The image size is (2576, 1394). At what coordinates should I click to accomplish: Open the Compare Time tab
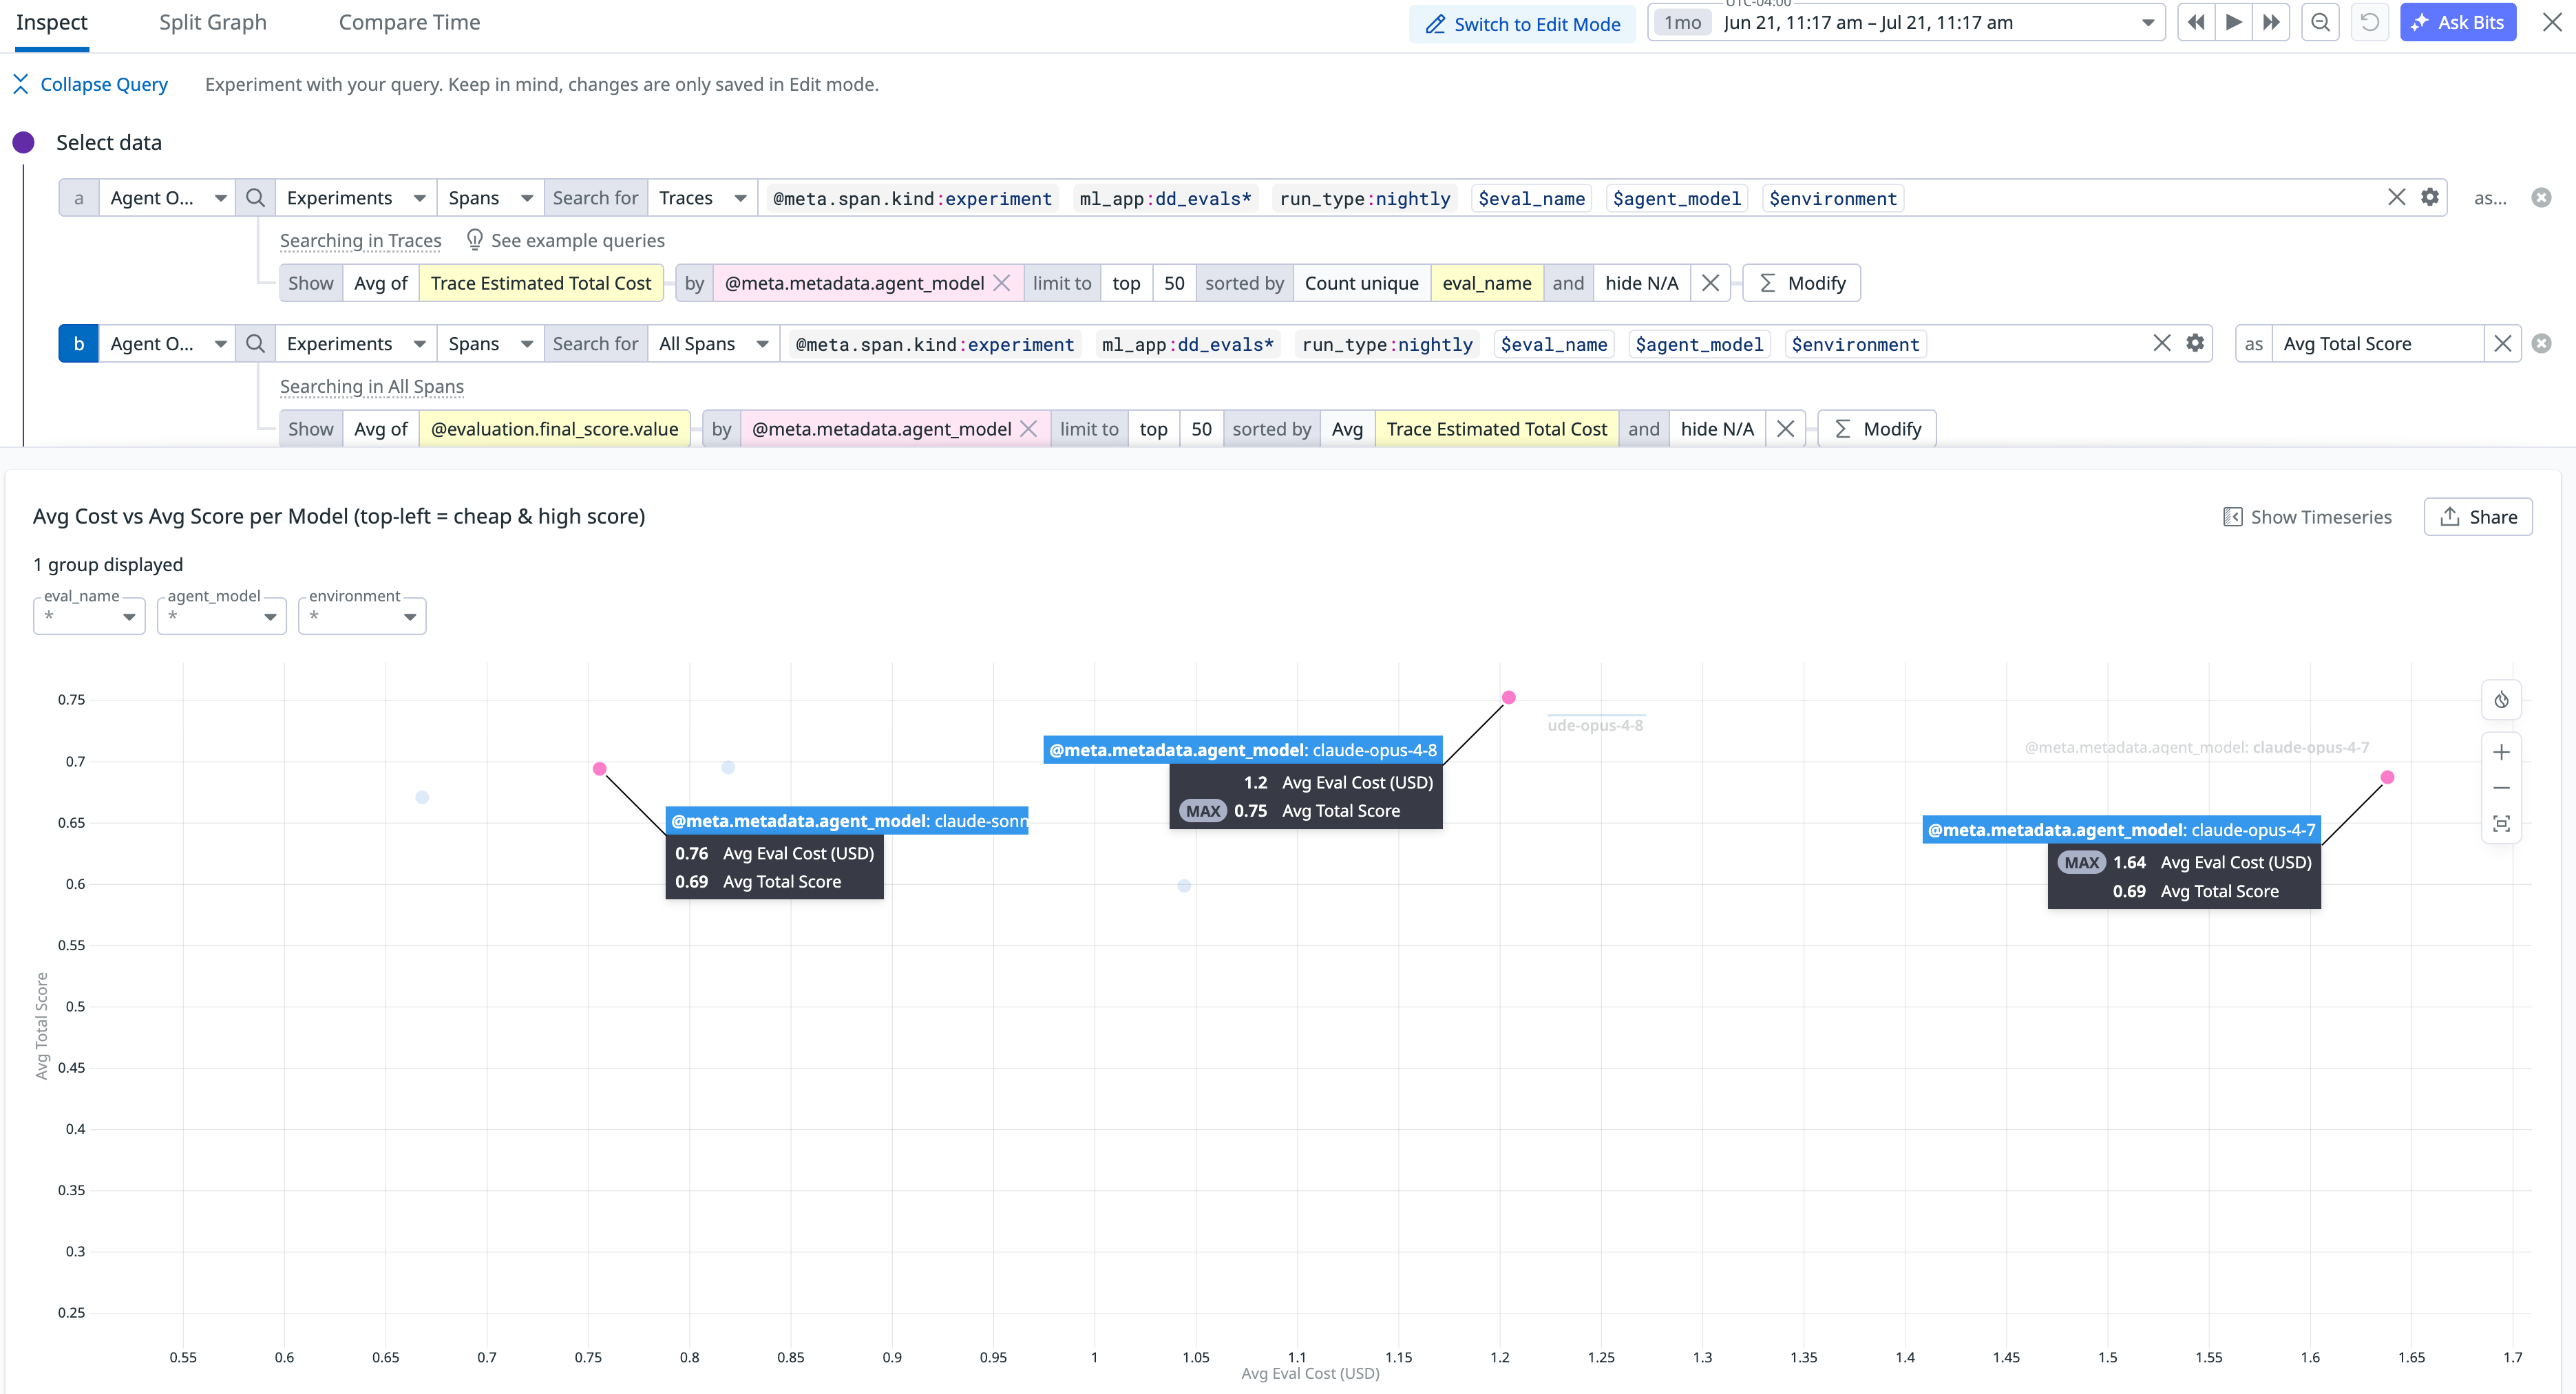tap(409, 23)
